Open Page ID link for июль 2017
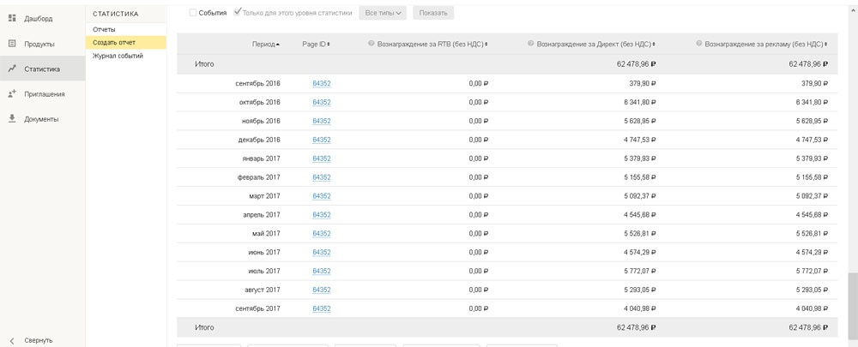The width and height of the screenshot is (858, 347). coord(322,271)
